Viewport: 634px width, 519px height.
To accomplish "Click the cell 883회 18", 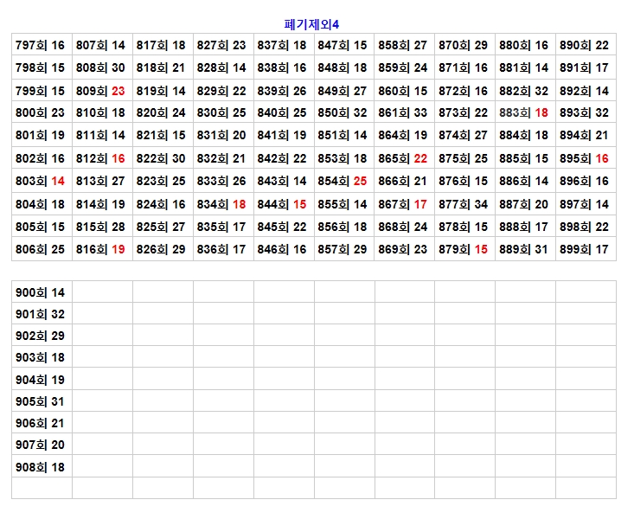I will tap(524, 113).
